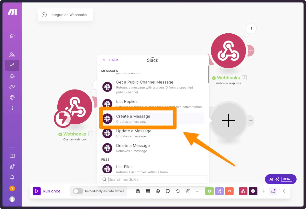Open Webhooks globe icon in sidebar
This screenshot has height=209, width=306.
click(12, 97)
